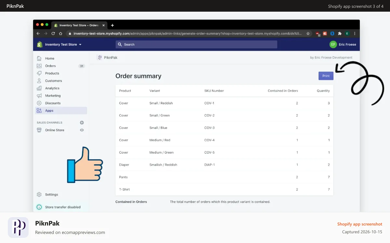Click the 'Diaper' product cell
Viewport: 390px width, 243px height.
point(124,165)
